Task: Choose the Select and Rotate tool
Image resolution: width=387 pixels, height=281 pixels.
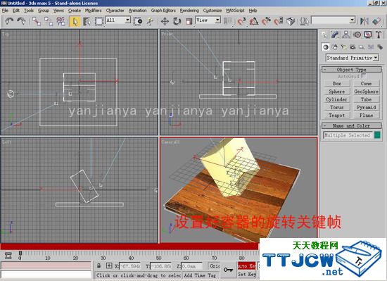Action: [177, 21]
